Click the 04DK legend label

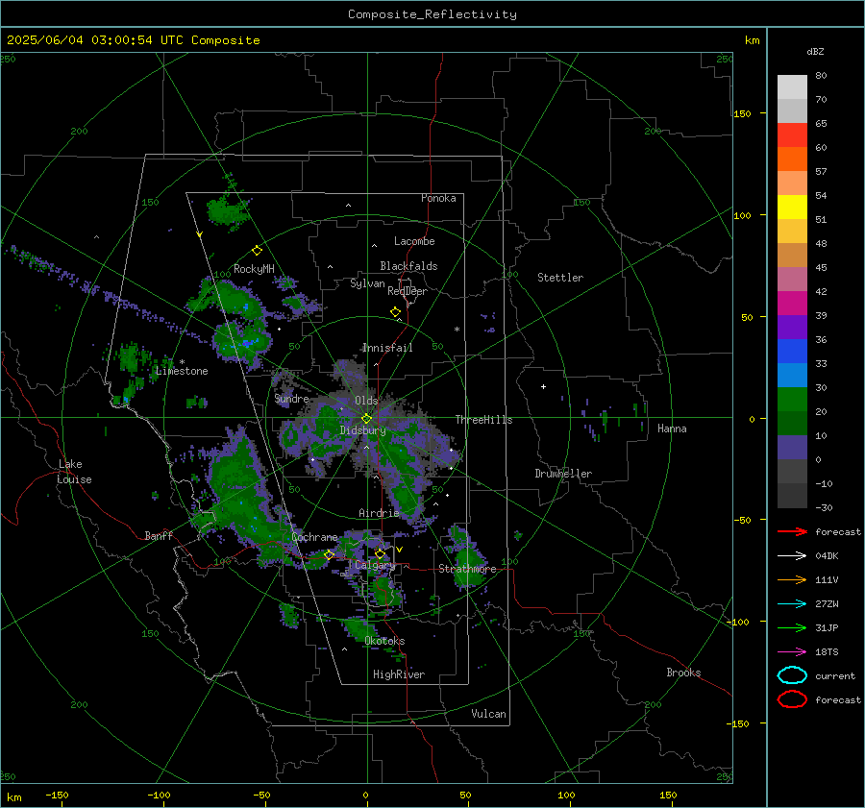tap(827, 555)
